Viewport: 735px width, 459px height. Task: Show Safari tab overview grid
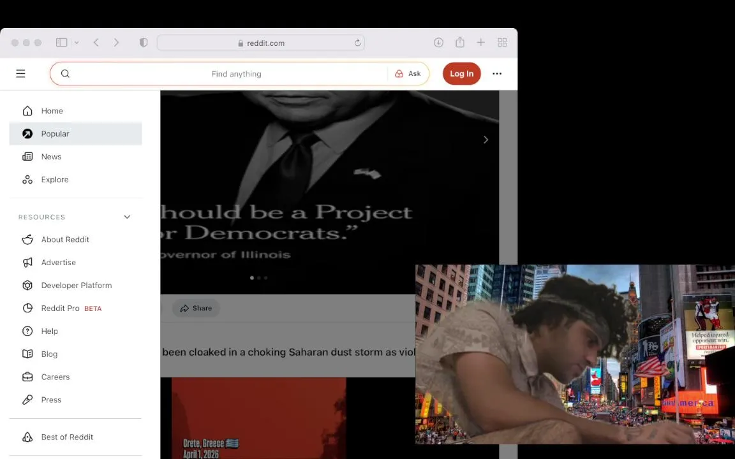coord(502,43)
